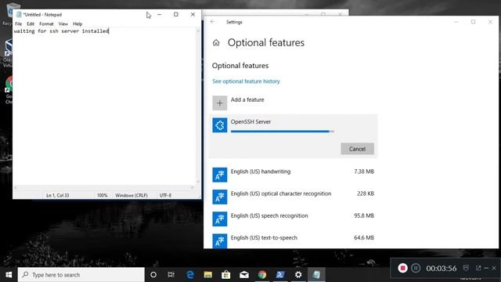Click the 95.8 MB size value
The width and height of the screenshot is (501, 282).
(364, 215)
